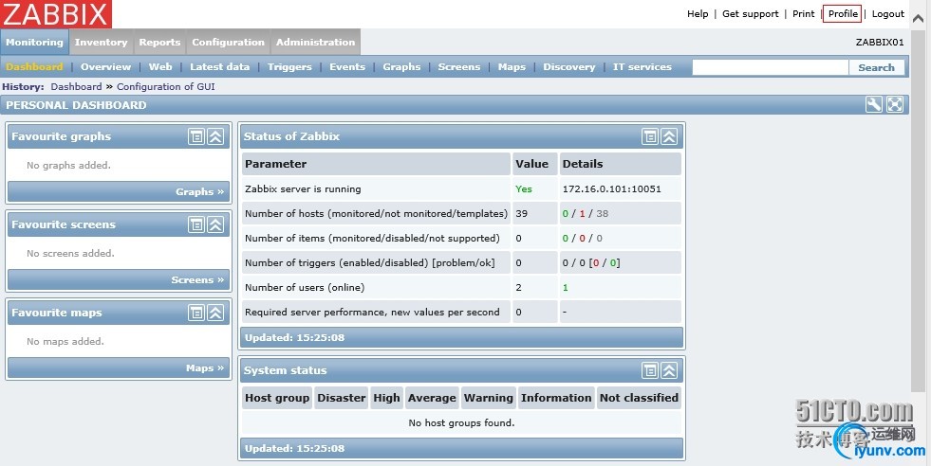Open the Screens submenu item

pyautogui.click(x=459, y=67)
